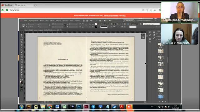Click stroke color swatch in control panel
This screenshot has width=200, height=112.
96,27
